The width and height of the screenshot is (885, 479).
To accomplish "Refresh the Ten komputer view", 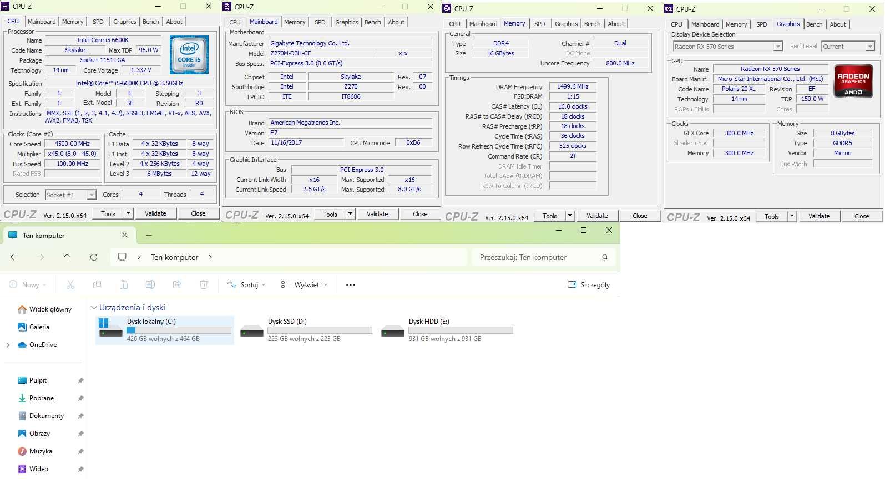I will (94, 257).
